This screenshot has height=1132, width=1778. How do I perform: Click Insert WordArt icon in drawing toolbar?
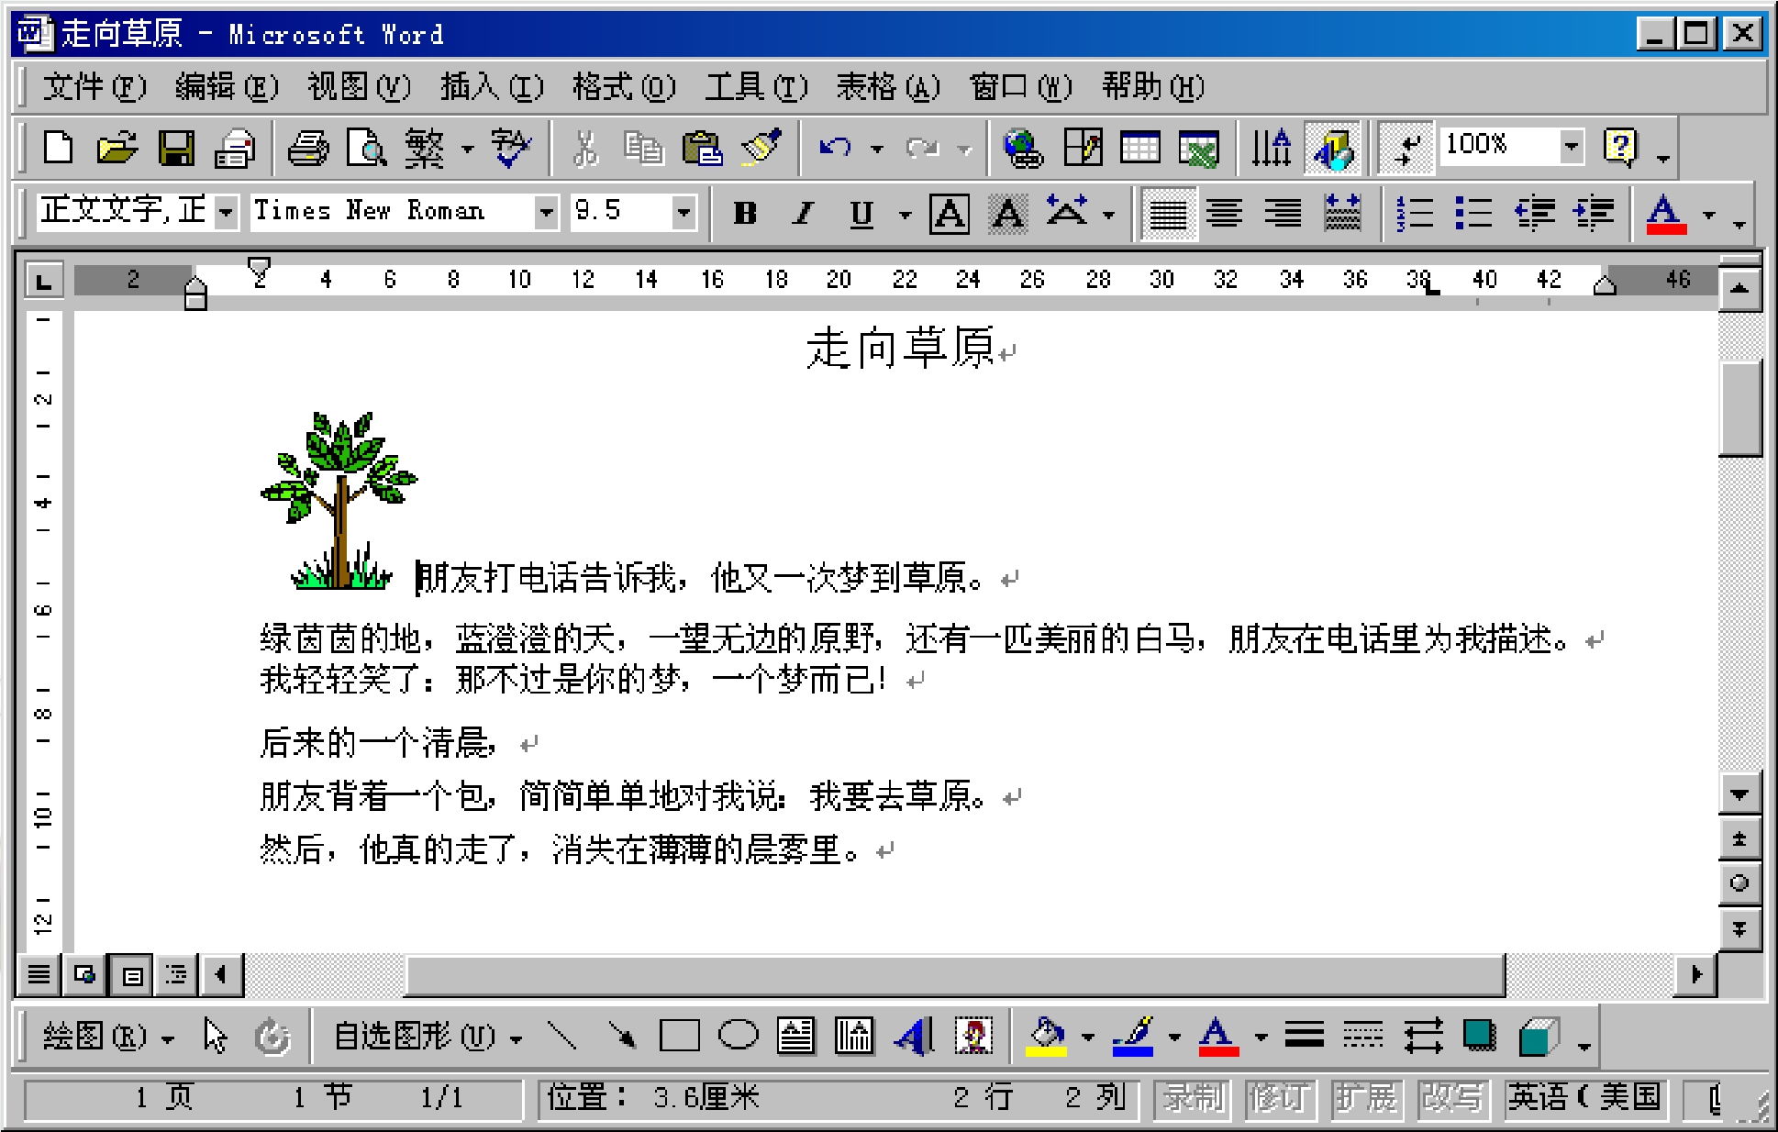coord(914,1037)
